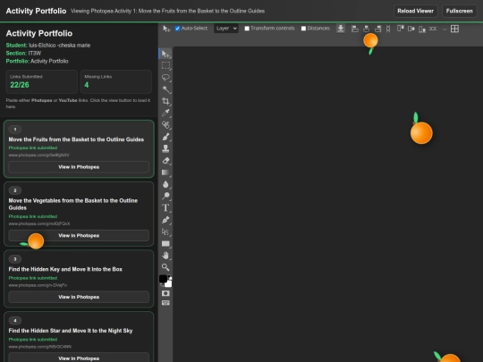Viewport: 483px width, 362px height.
Task: Select the Magic Wand tool
Action: [x=165, y=89]
